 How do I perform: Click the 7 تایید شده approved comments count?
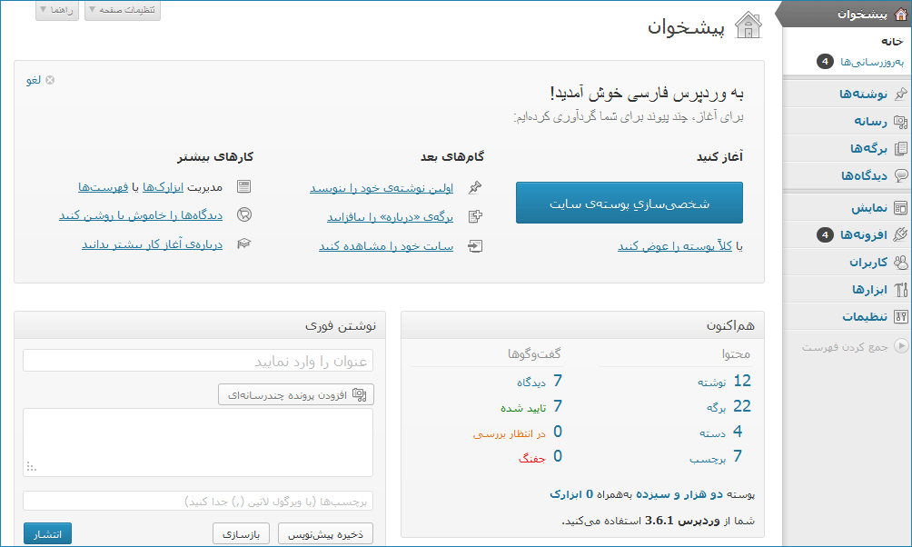point(531,407)
